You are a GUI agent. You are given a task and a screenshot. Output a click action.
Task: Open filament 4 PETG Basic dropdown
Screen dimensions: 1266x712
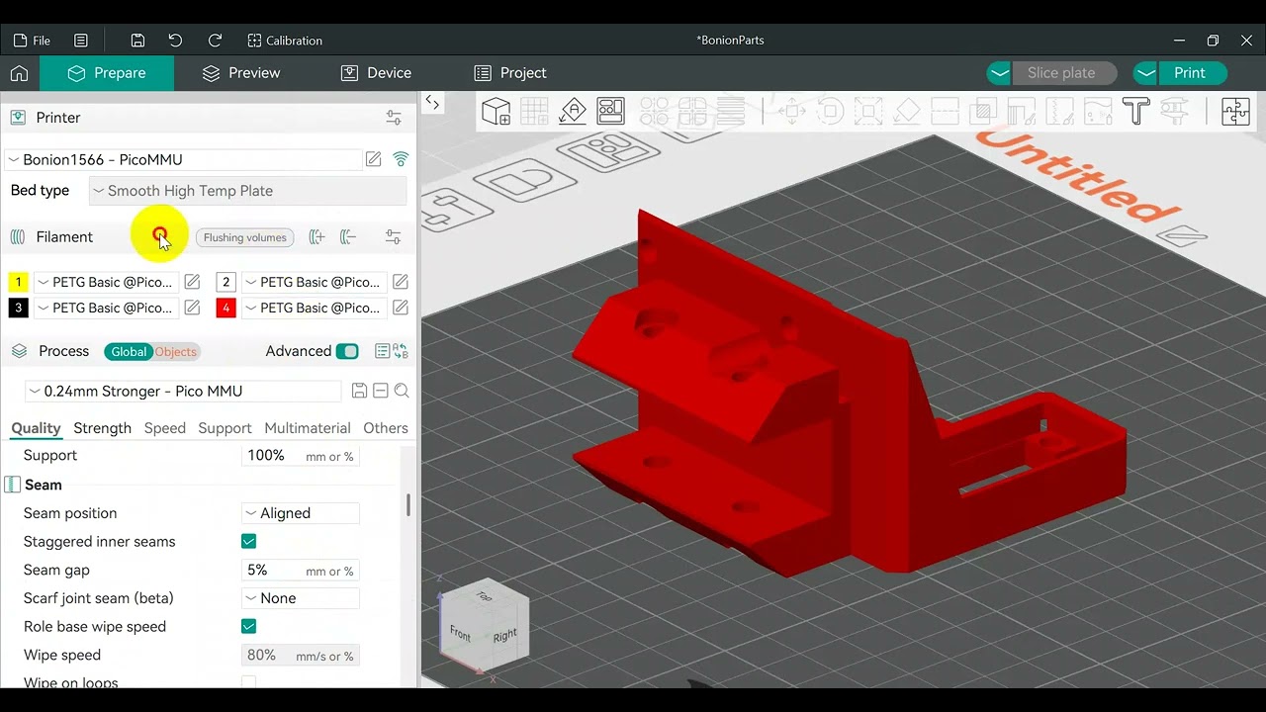coord(315,308)
